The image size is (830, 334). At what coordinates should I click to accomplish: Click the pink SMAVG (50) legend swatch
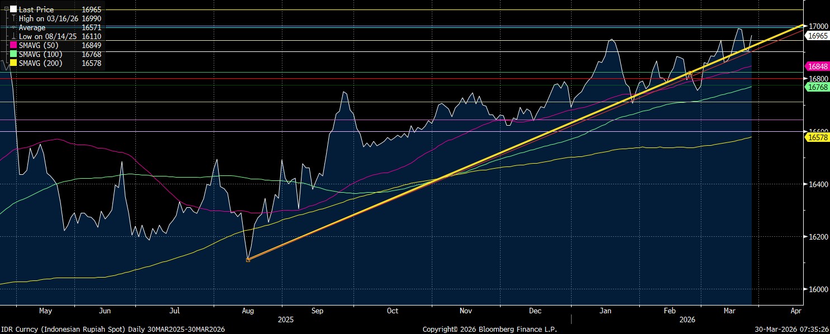[13, 45]
